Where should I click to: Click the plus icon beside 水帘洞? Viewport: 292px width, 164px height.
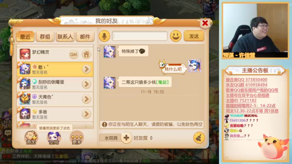pyautogui.click(x=126, y=138)
